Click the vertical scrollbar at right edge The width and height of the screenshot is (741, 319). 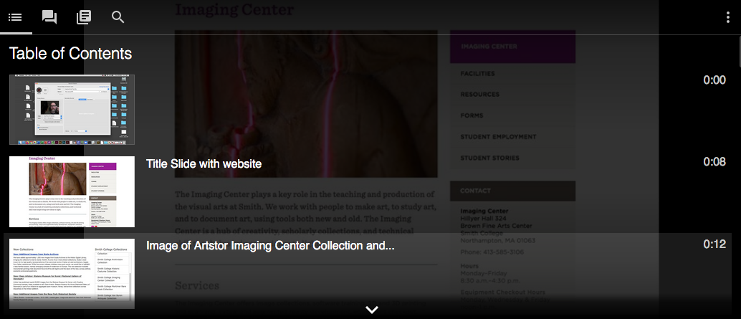(x=738, y=57)
